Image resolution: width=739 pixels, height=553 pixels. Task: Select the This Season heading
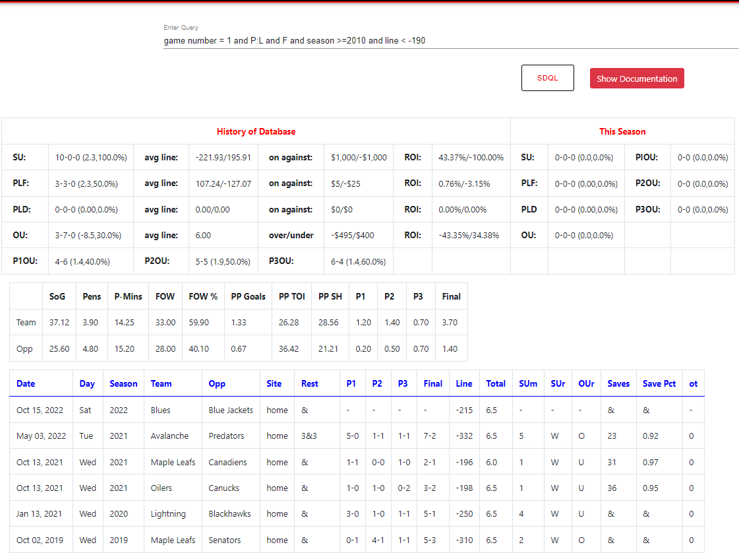[x=622, y=131]
